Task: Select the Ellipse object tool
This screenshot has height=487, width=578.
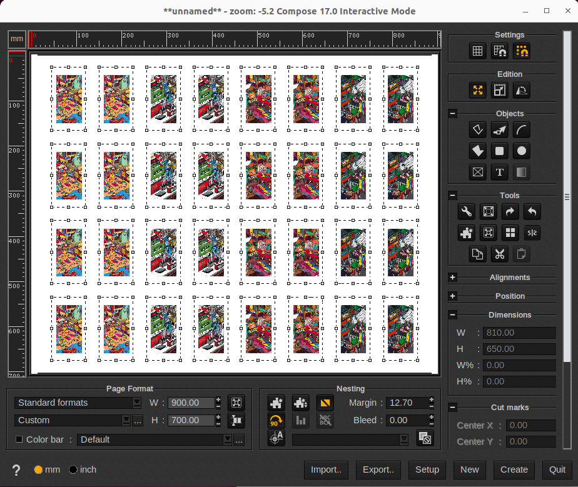Action: 521,151
